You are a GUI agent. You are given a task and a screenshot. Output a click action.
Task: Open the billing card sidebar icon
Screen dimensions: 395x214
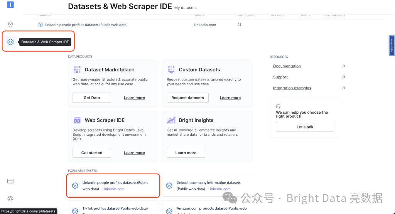pos(10,181)
